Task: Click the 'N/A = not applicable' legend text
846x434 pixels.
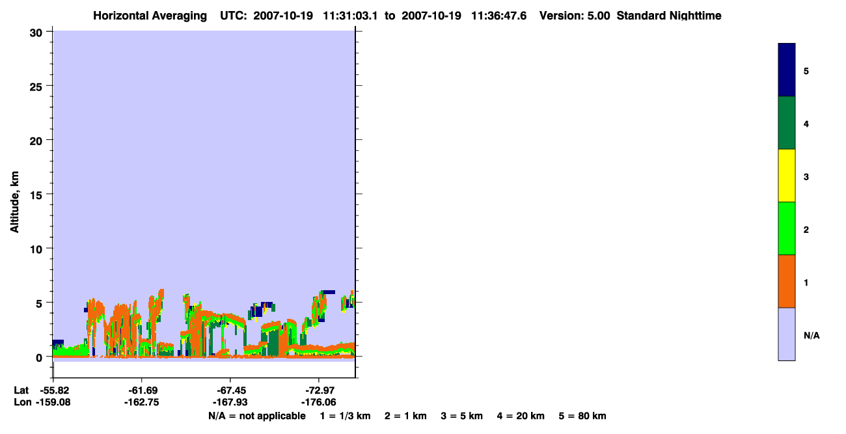Action: coord(257,416)
